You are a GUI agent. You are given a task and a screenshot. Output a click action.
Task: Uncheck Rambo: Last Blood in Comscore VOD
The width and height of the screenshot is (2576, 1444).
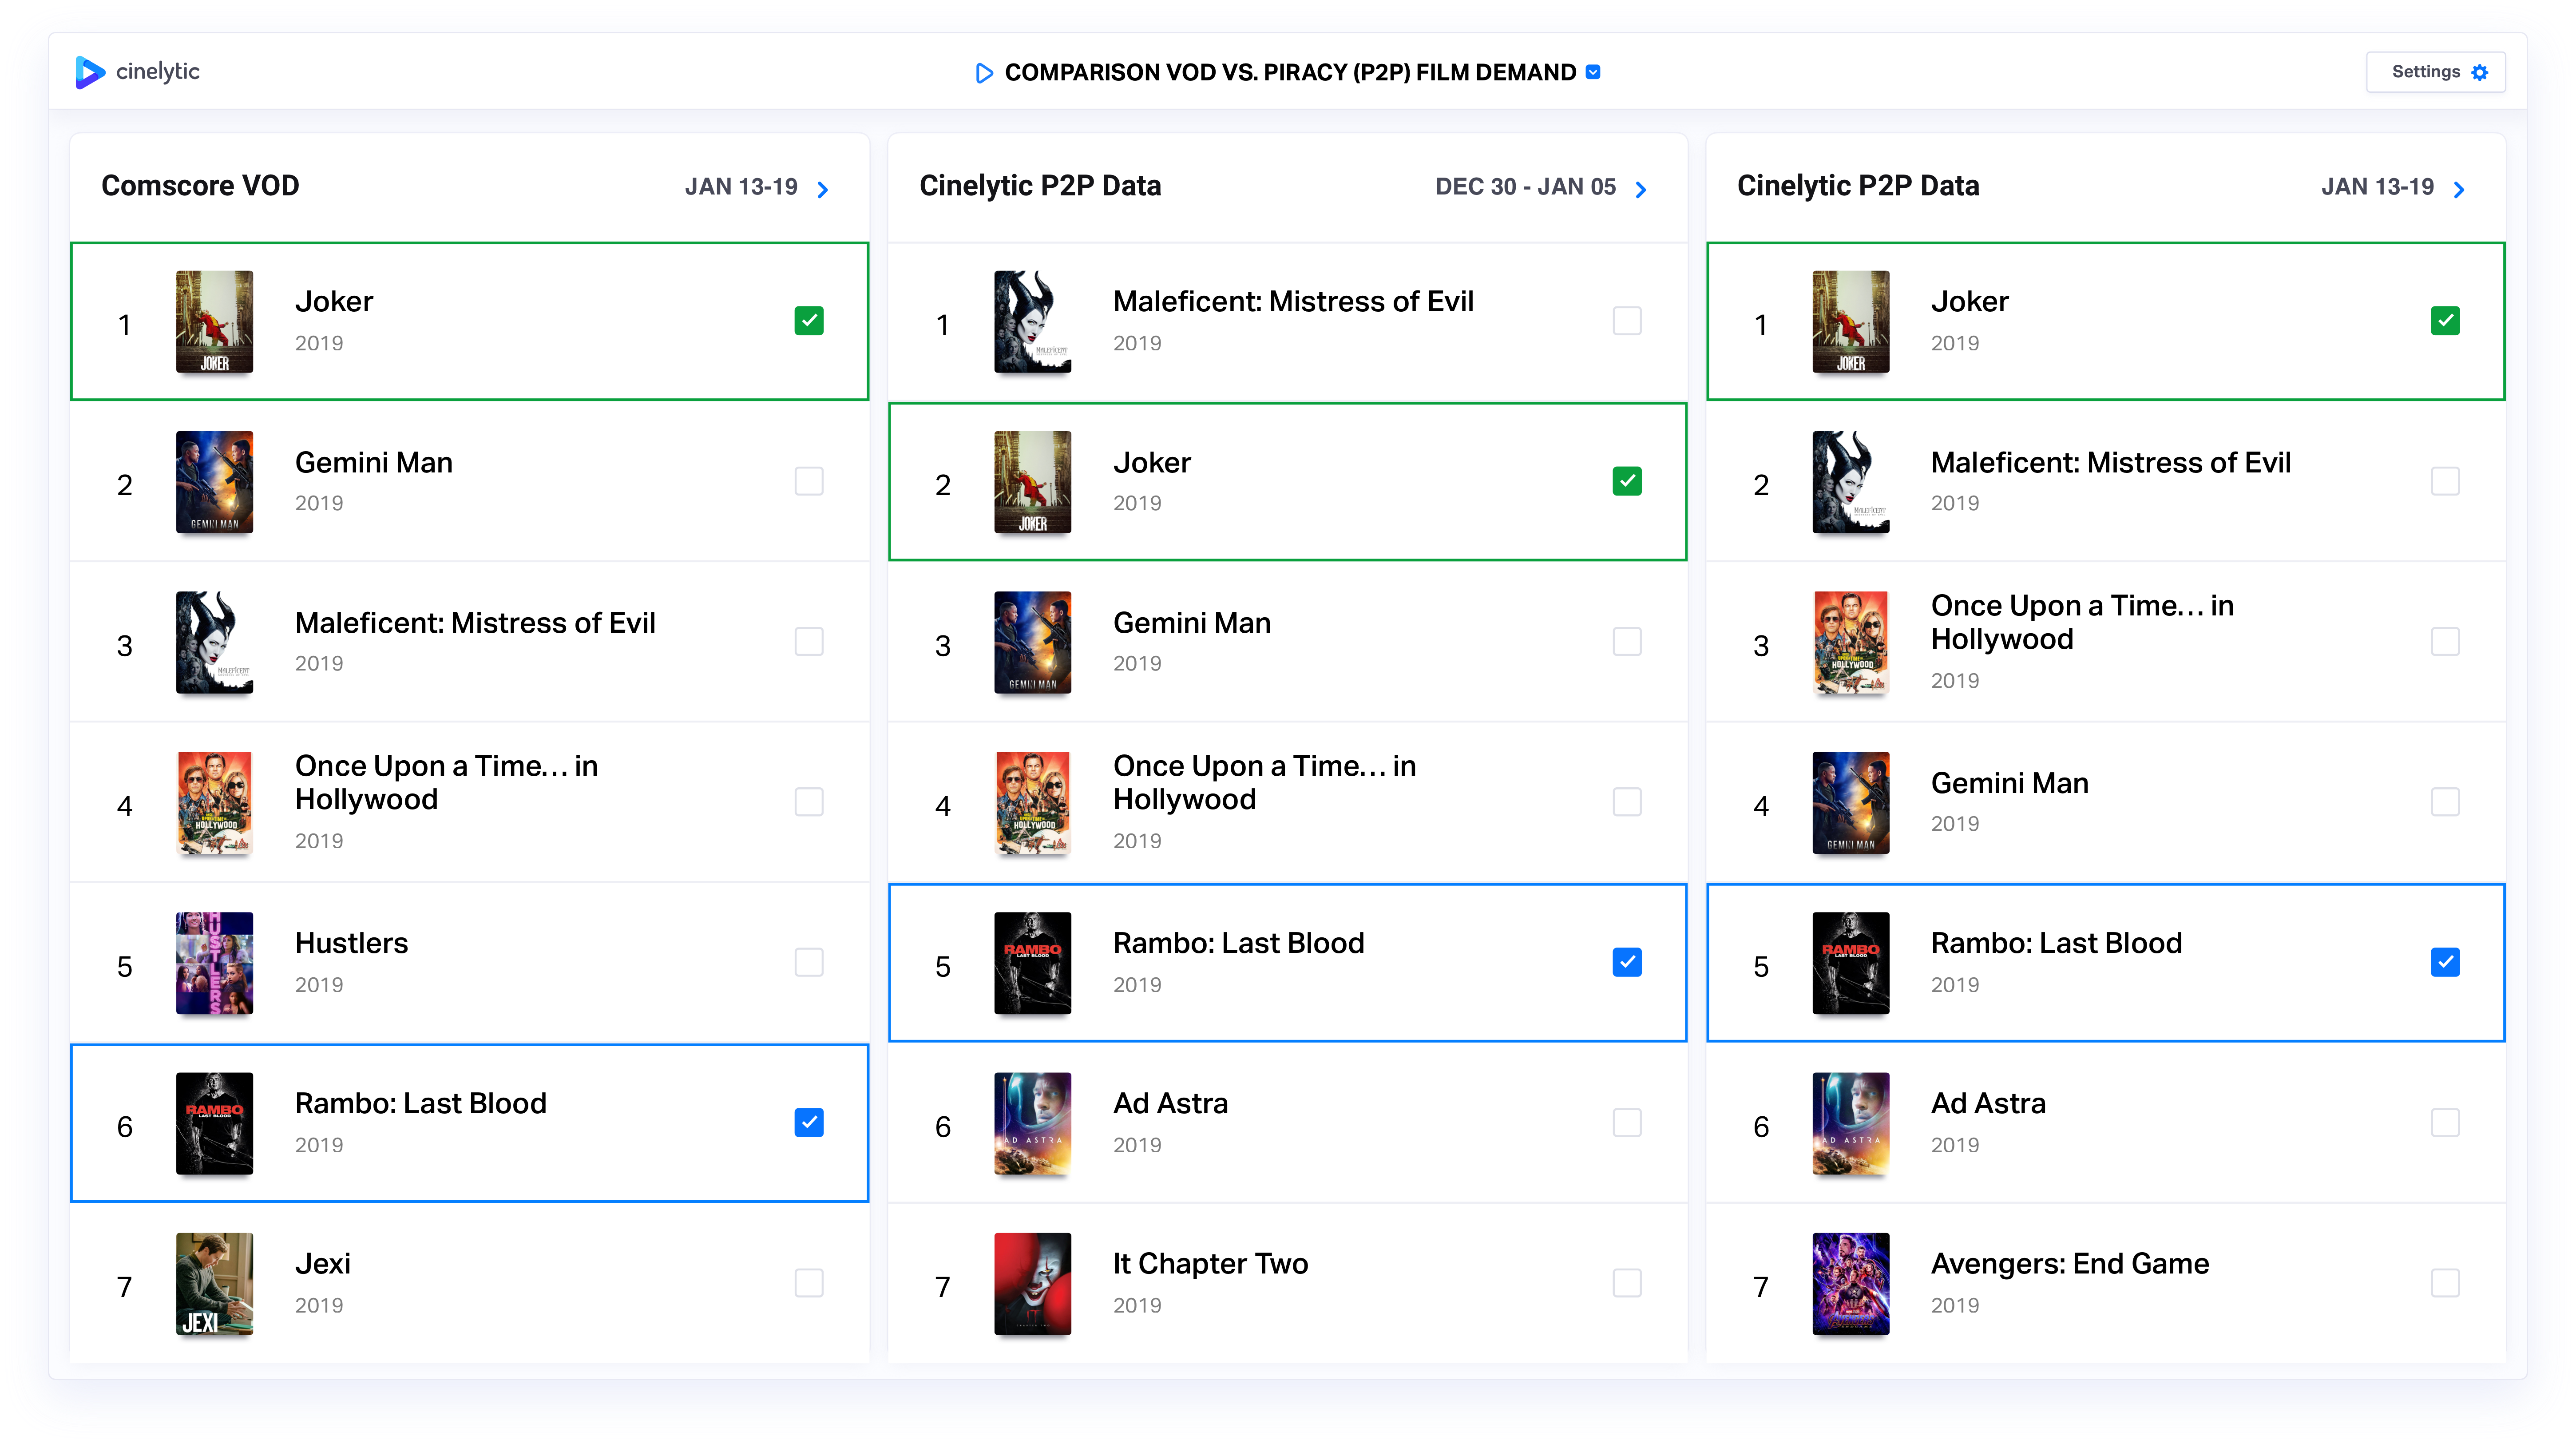(x=808, y=1122)
